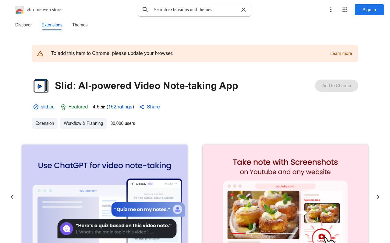Go to previous screenshot with left arrow
This screenshot has width=390, height=243.
[x=12, y=197]
